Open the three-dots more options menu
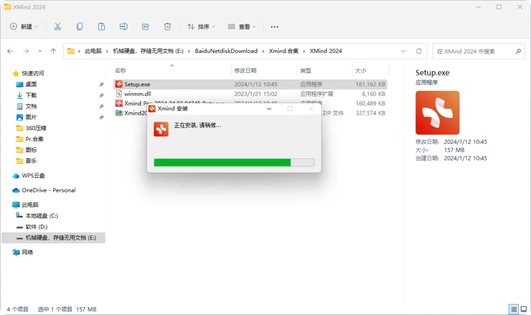Viewport: 531px width, 315px height. pos(275,26)
